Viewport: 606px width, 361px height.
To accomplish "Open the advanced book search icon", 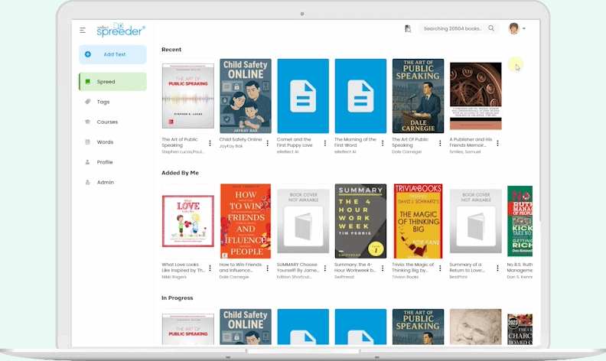I will pos(408,28).
